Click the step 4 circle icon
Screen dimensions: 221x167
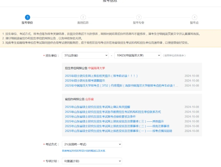pos(194,17)
